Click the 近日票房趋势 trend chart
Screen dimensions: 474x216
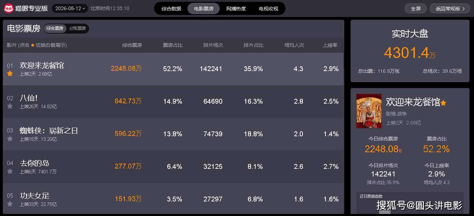tap(410, 203)
